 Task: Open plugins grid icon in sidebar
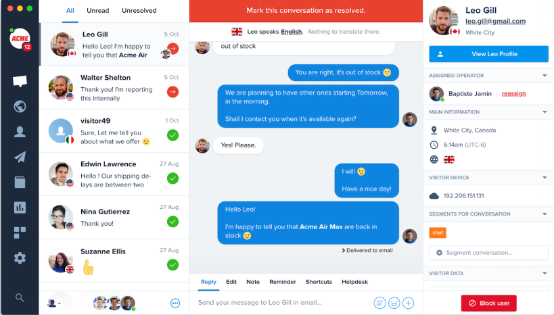[x=20, y=233]
